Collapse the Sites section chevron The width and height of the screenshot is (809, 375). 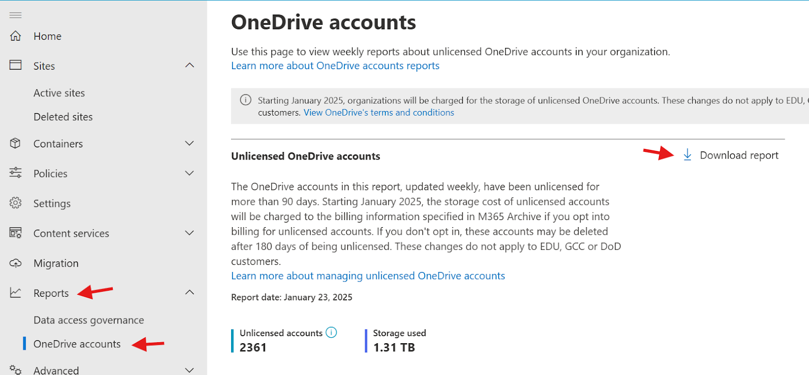pos(190,65)
